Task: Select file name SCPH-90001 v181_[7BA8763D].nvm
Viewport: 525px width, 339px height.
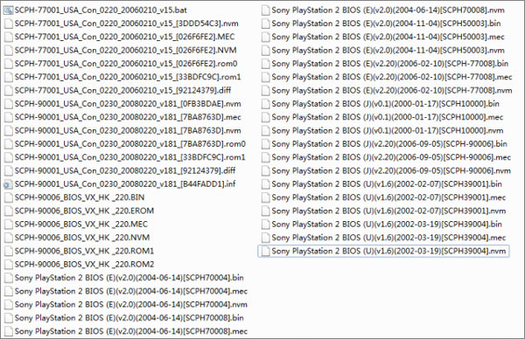Action: click(x=128, y=131)
